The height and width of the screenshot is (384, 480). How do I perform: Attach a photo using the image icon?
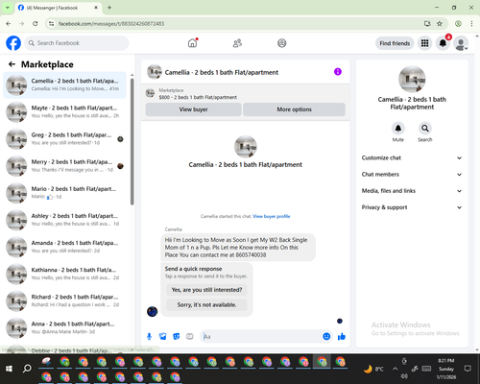coord(163,336)
